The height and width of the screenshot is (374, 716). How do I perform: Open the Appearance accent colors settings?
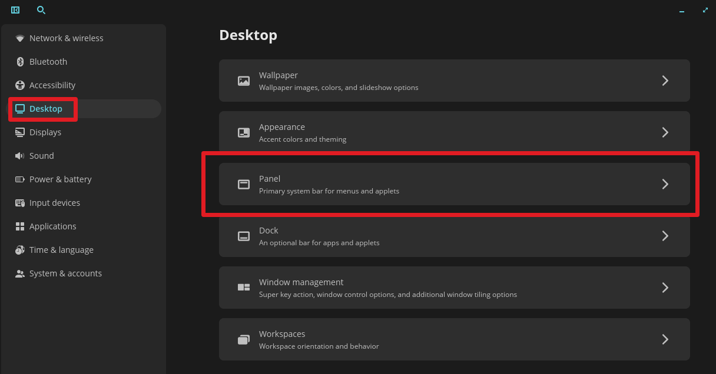453,132
